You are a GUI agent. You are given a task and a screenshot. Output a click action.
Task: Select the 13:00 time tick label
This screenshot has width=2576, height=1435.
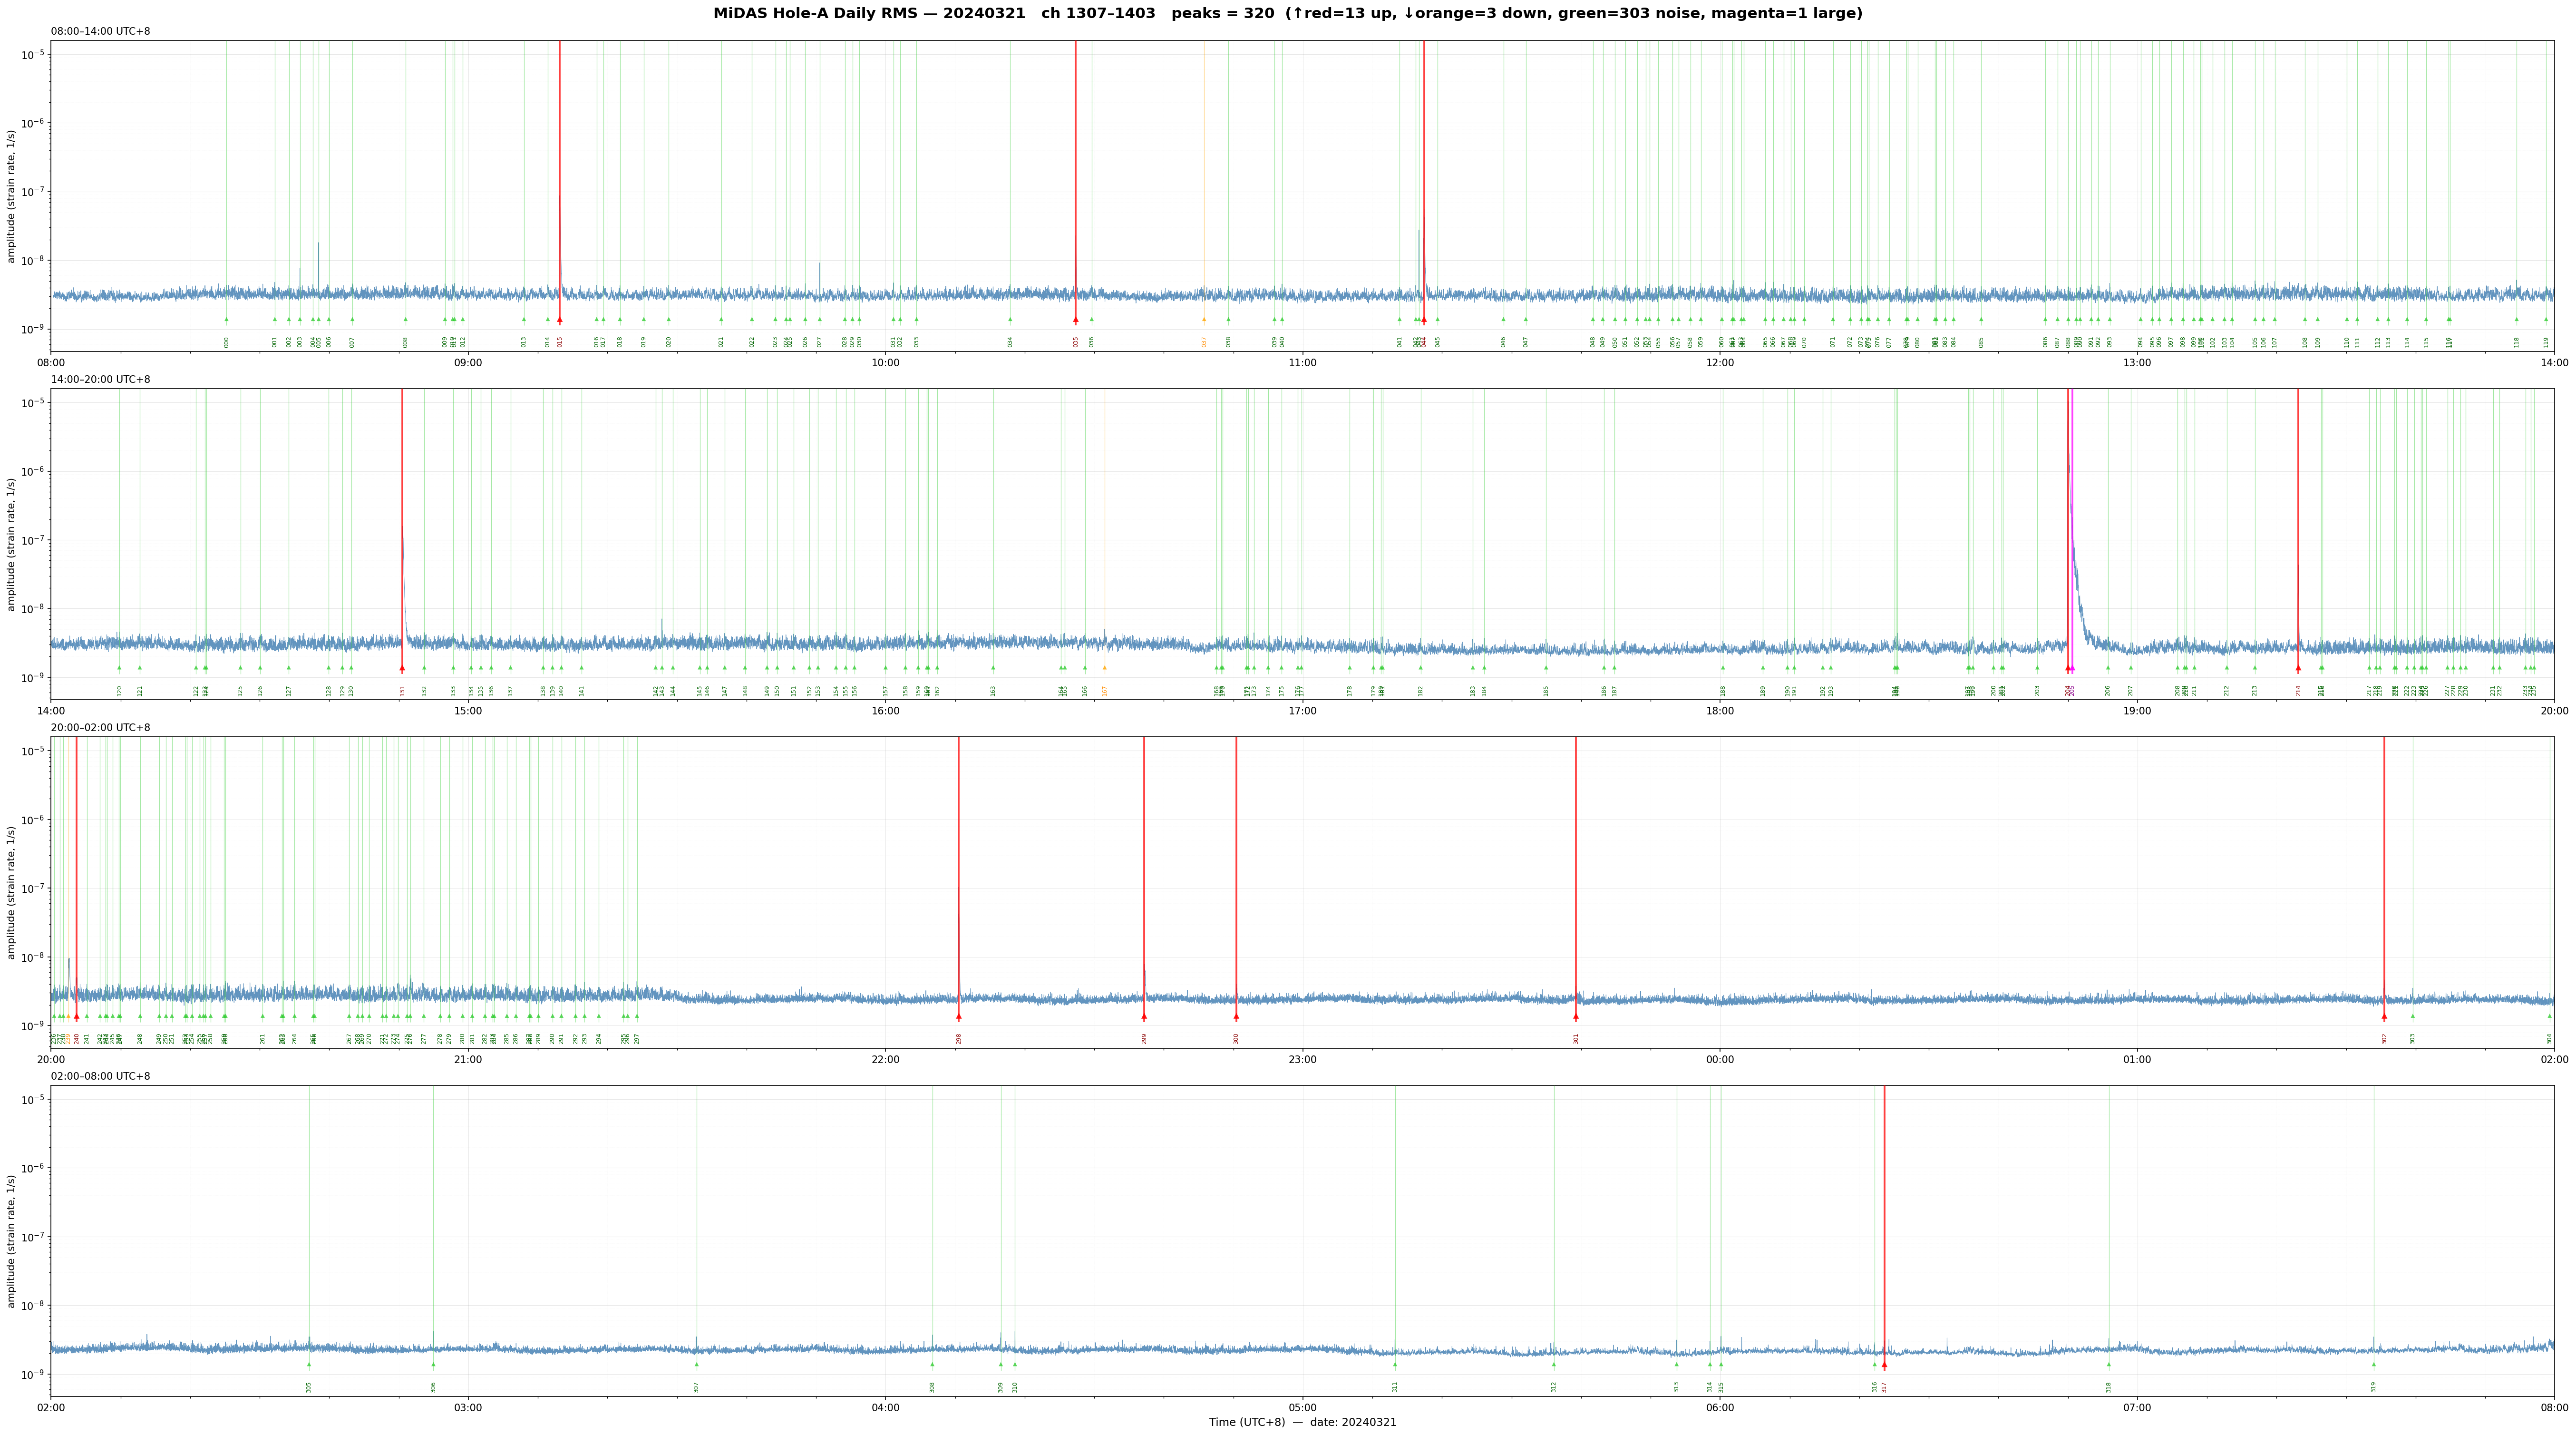(2137, 363)
